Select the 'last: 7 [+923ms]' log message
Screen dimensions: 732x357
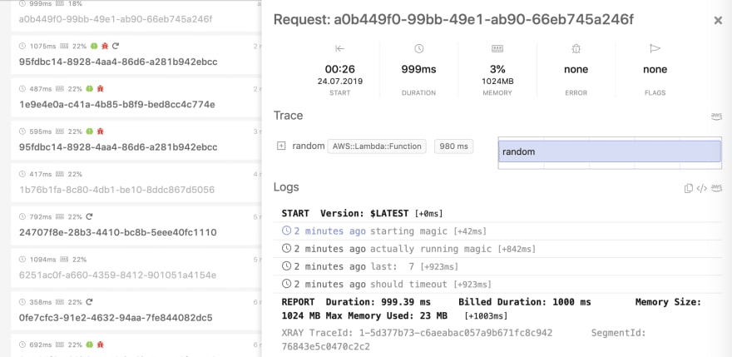414,266
